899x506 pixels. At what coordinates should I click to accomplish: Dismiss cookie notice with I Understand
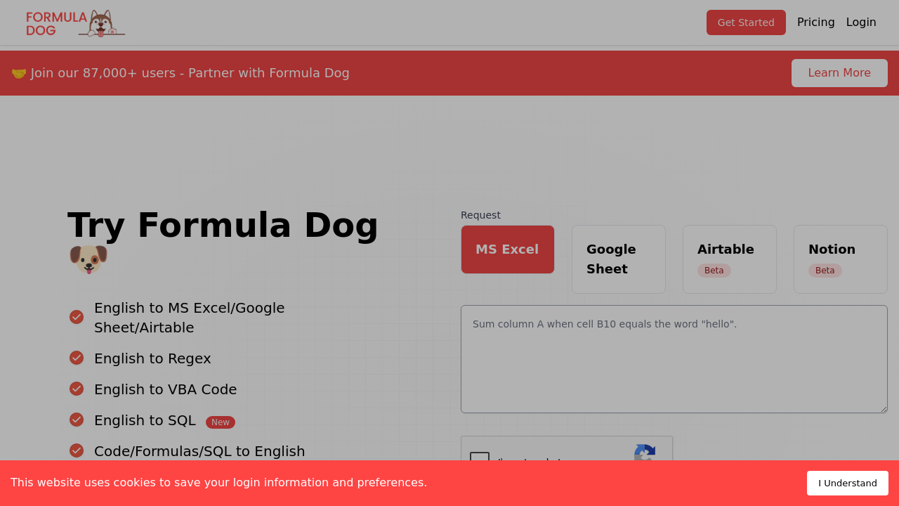pos(847,484)
